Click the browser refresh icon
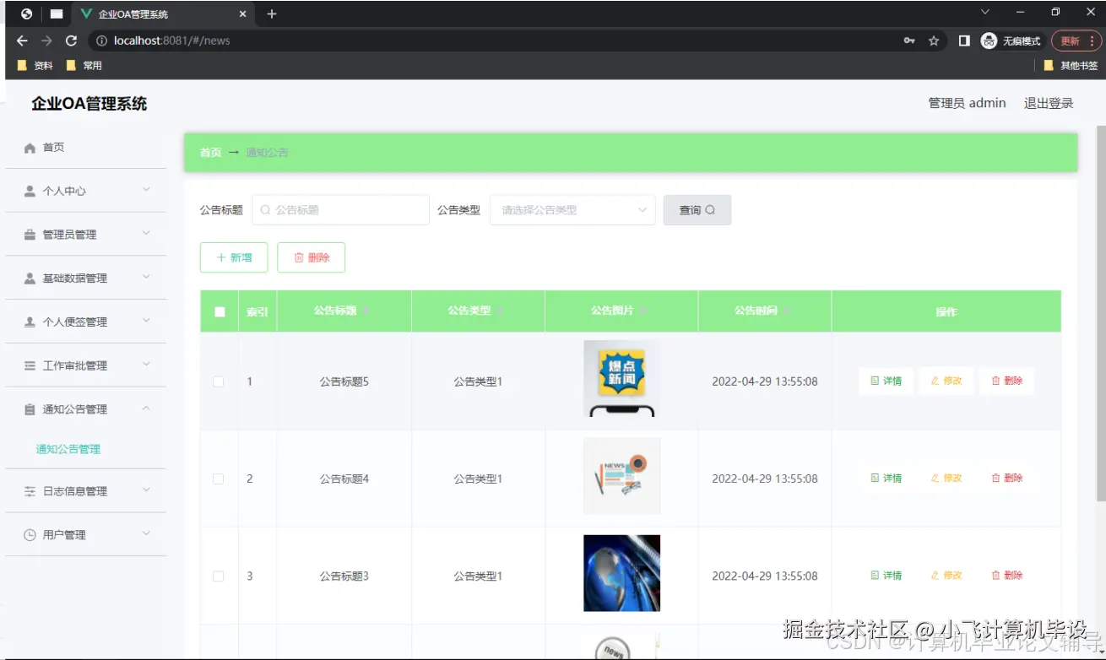Screen dimensions: 1106x660 70,40
